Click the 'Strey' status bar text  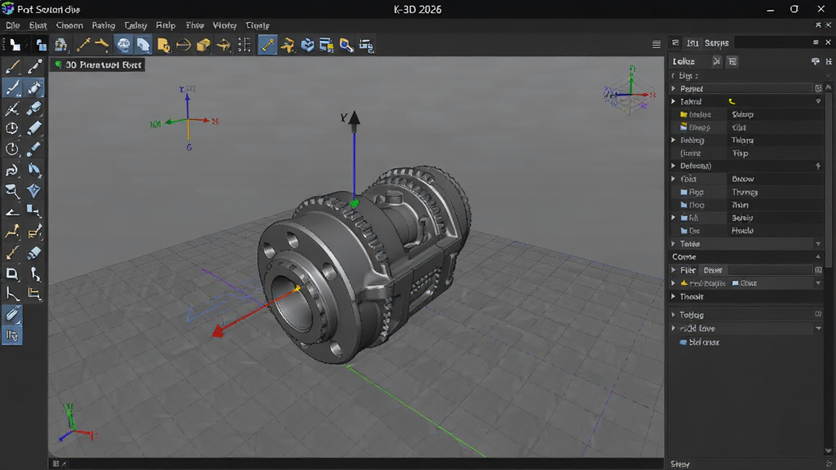click(680, 464)
